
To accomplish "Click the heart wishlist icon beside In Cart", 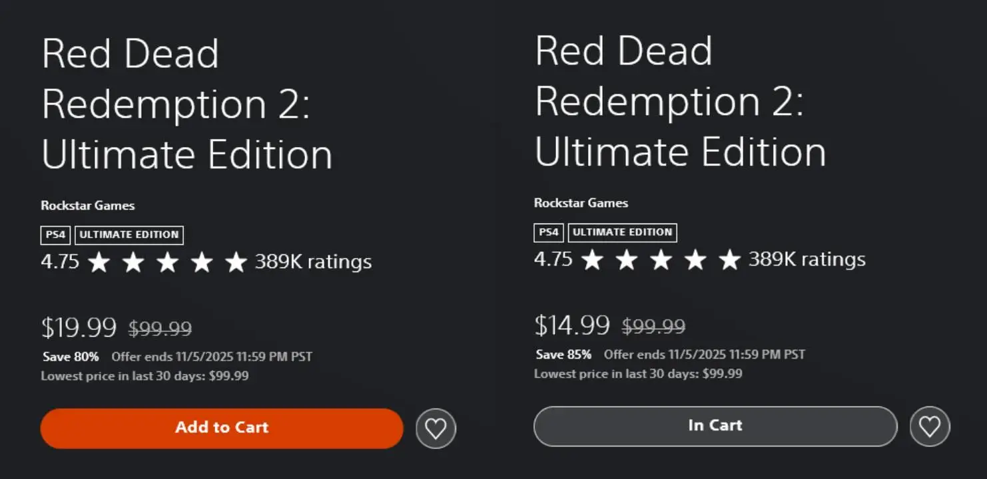I will 930,426.
